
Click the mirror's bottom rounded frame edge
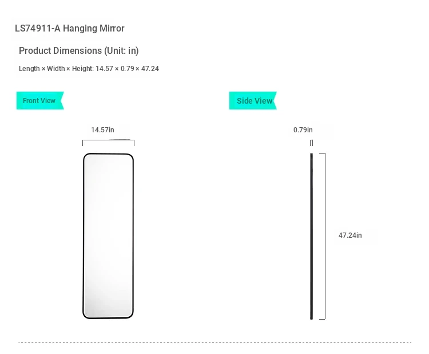(x=108, y=318)
